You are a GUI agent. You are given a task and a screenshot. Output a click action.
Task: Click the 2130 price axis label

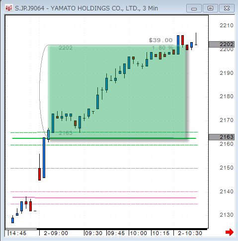pos(227,215)
